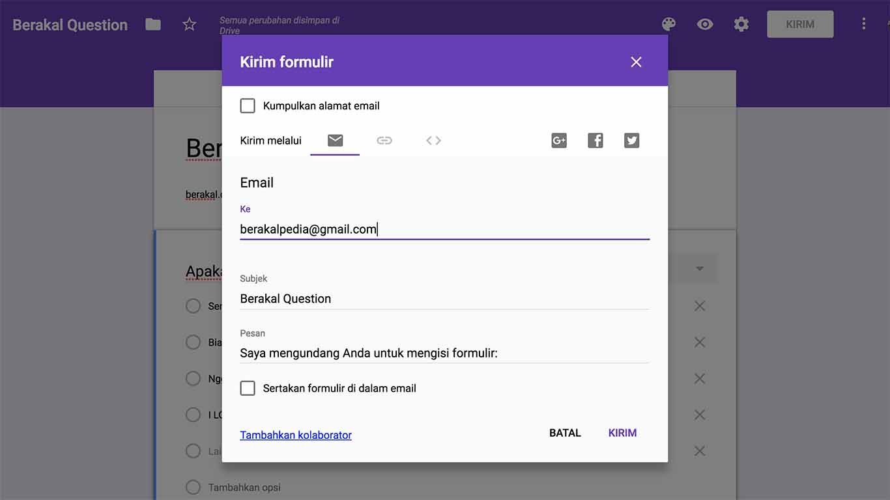The width and height of the screenshot is (890, 500).
Task: Open the more options three-dot menu
Action: pos(864,24)
